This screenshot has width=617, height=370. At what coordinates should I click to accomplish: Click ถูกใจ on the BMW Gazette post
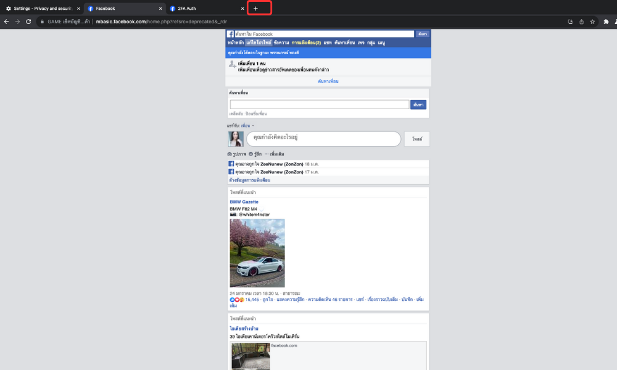coord(268,300)
